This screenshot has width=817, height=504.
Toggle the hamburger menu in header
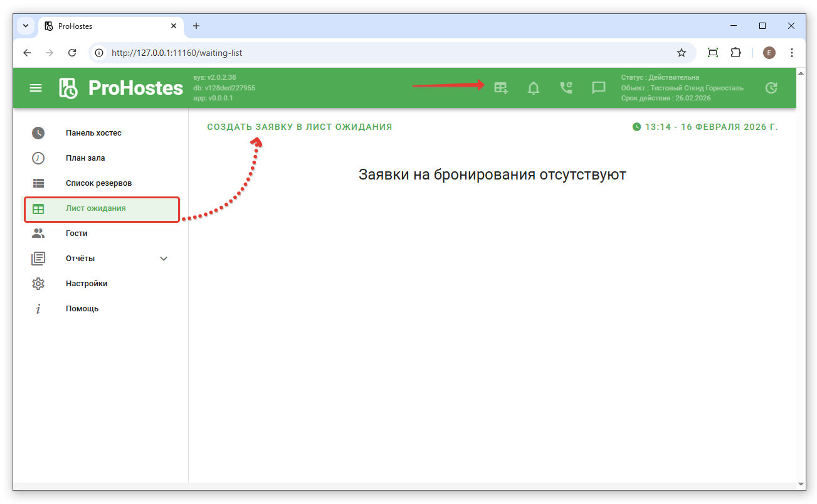(x=36, y=88)
